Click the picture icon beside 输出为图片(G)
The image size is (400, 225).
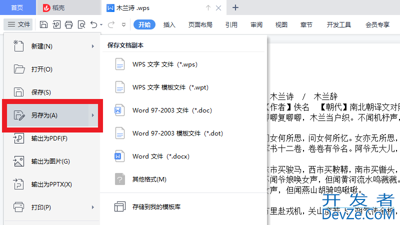(18, 161)
